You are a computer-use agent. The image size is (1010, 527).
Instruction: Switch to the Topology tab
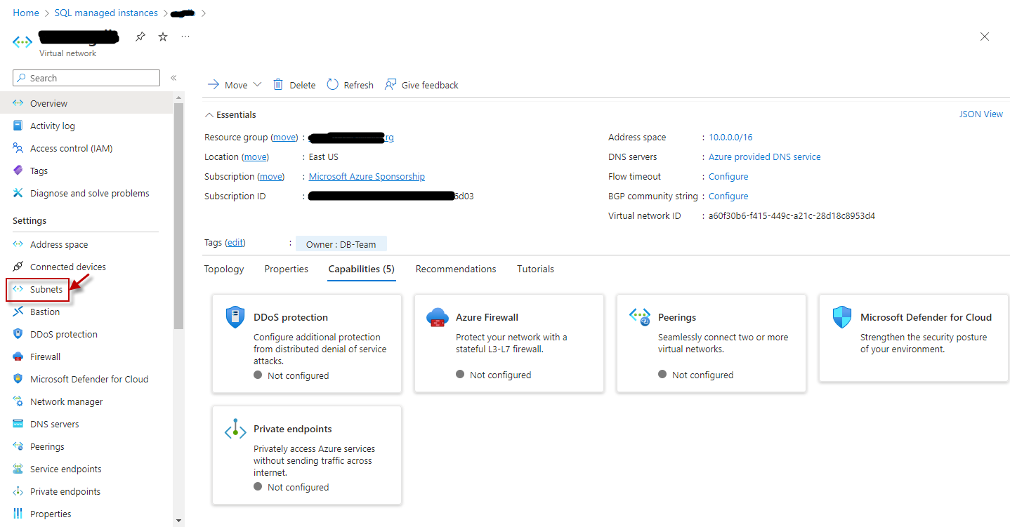click(224, 269)
